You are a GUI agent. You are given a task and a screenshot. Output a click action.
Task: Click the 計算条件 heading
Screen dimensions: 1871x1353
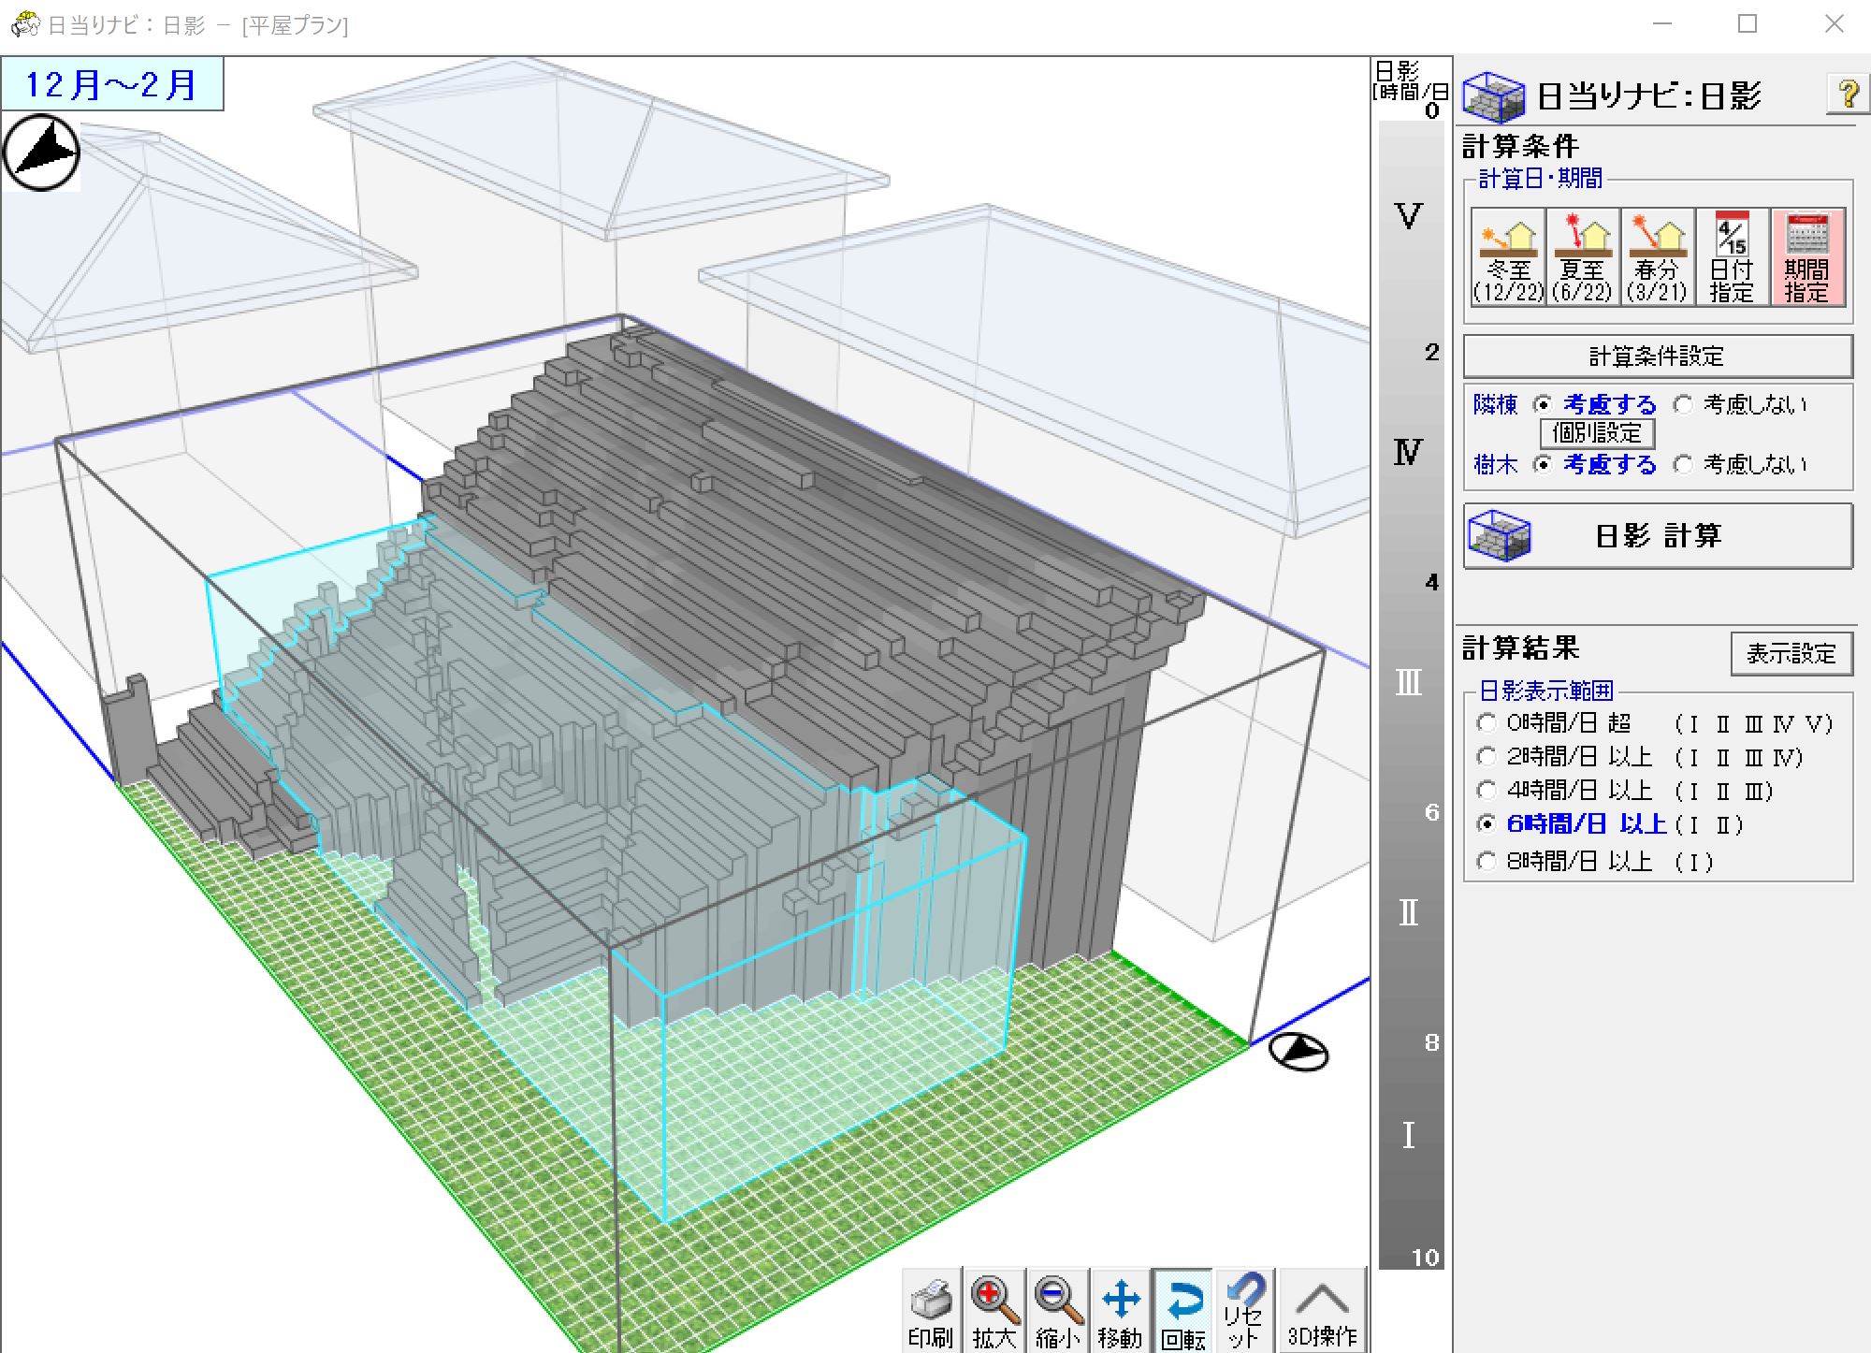pyautogui.click(x=1521, y=147)
